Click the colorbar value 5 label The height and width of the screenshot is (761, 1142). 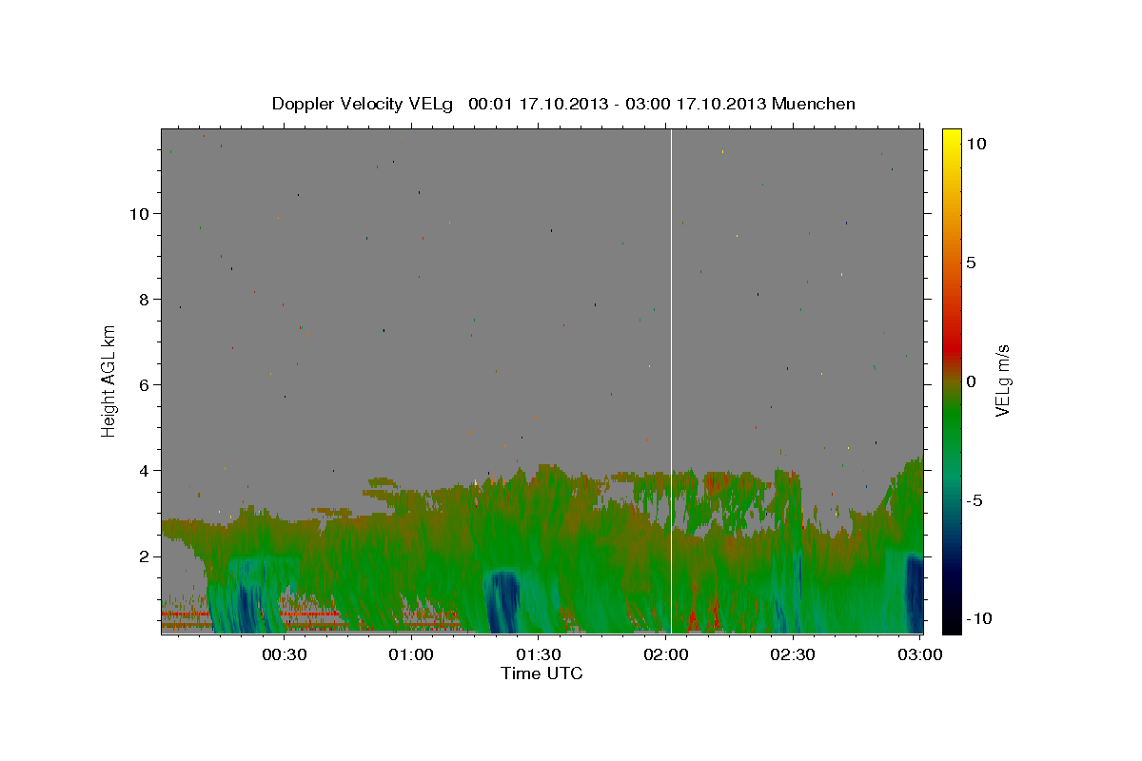970,263
